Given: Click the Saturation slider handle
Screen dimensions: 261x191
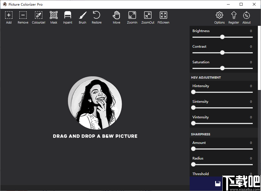Looking at the screenshot, I should point(222,68).
